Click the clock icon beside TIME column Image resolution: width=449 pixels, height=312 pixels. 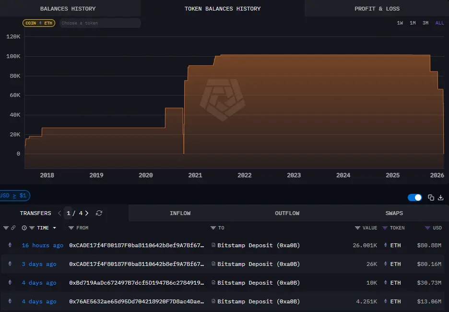point(25,228)
